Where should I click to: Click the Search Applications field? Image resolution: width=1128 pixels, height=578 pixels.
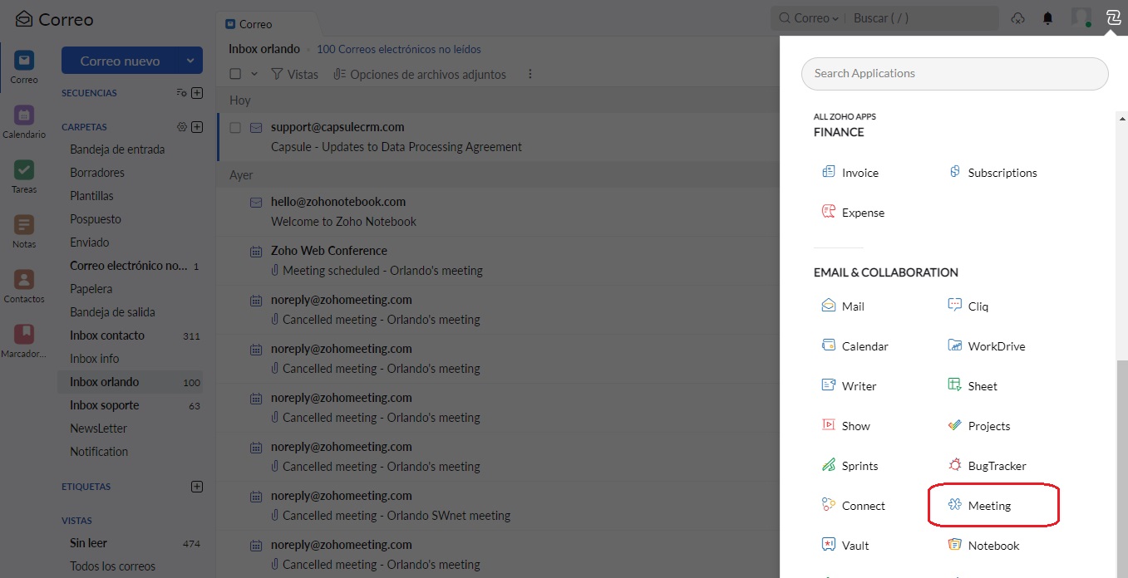click(x=954, y=73)
